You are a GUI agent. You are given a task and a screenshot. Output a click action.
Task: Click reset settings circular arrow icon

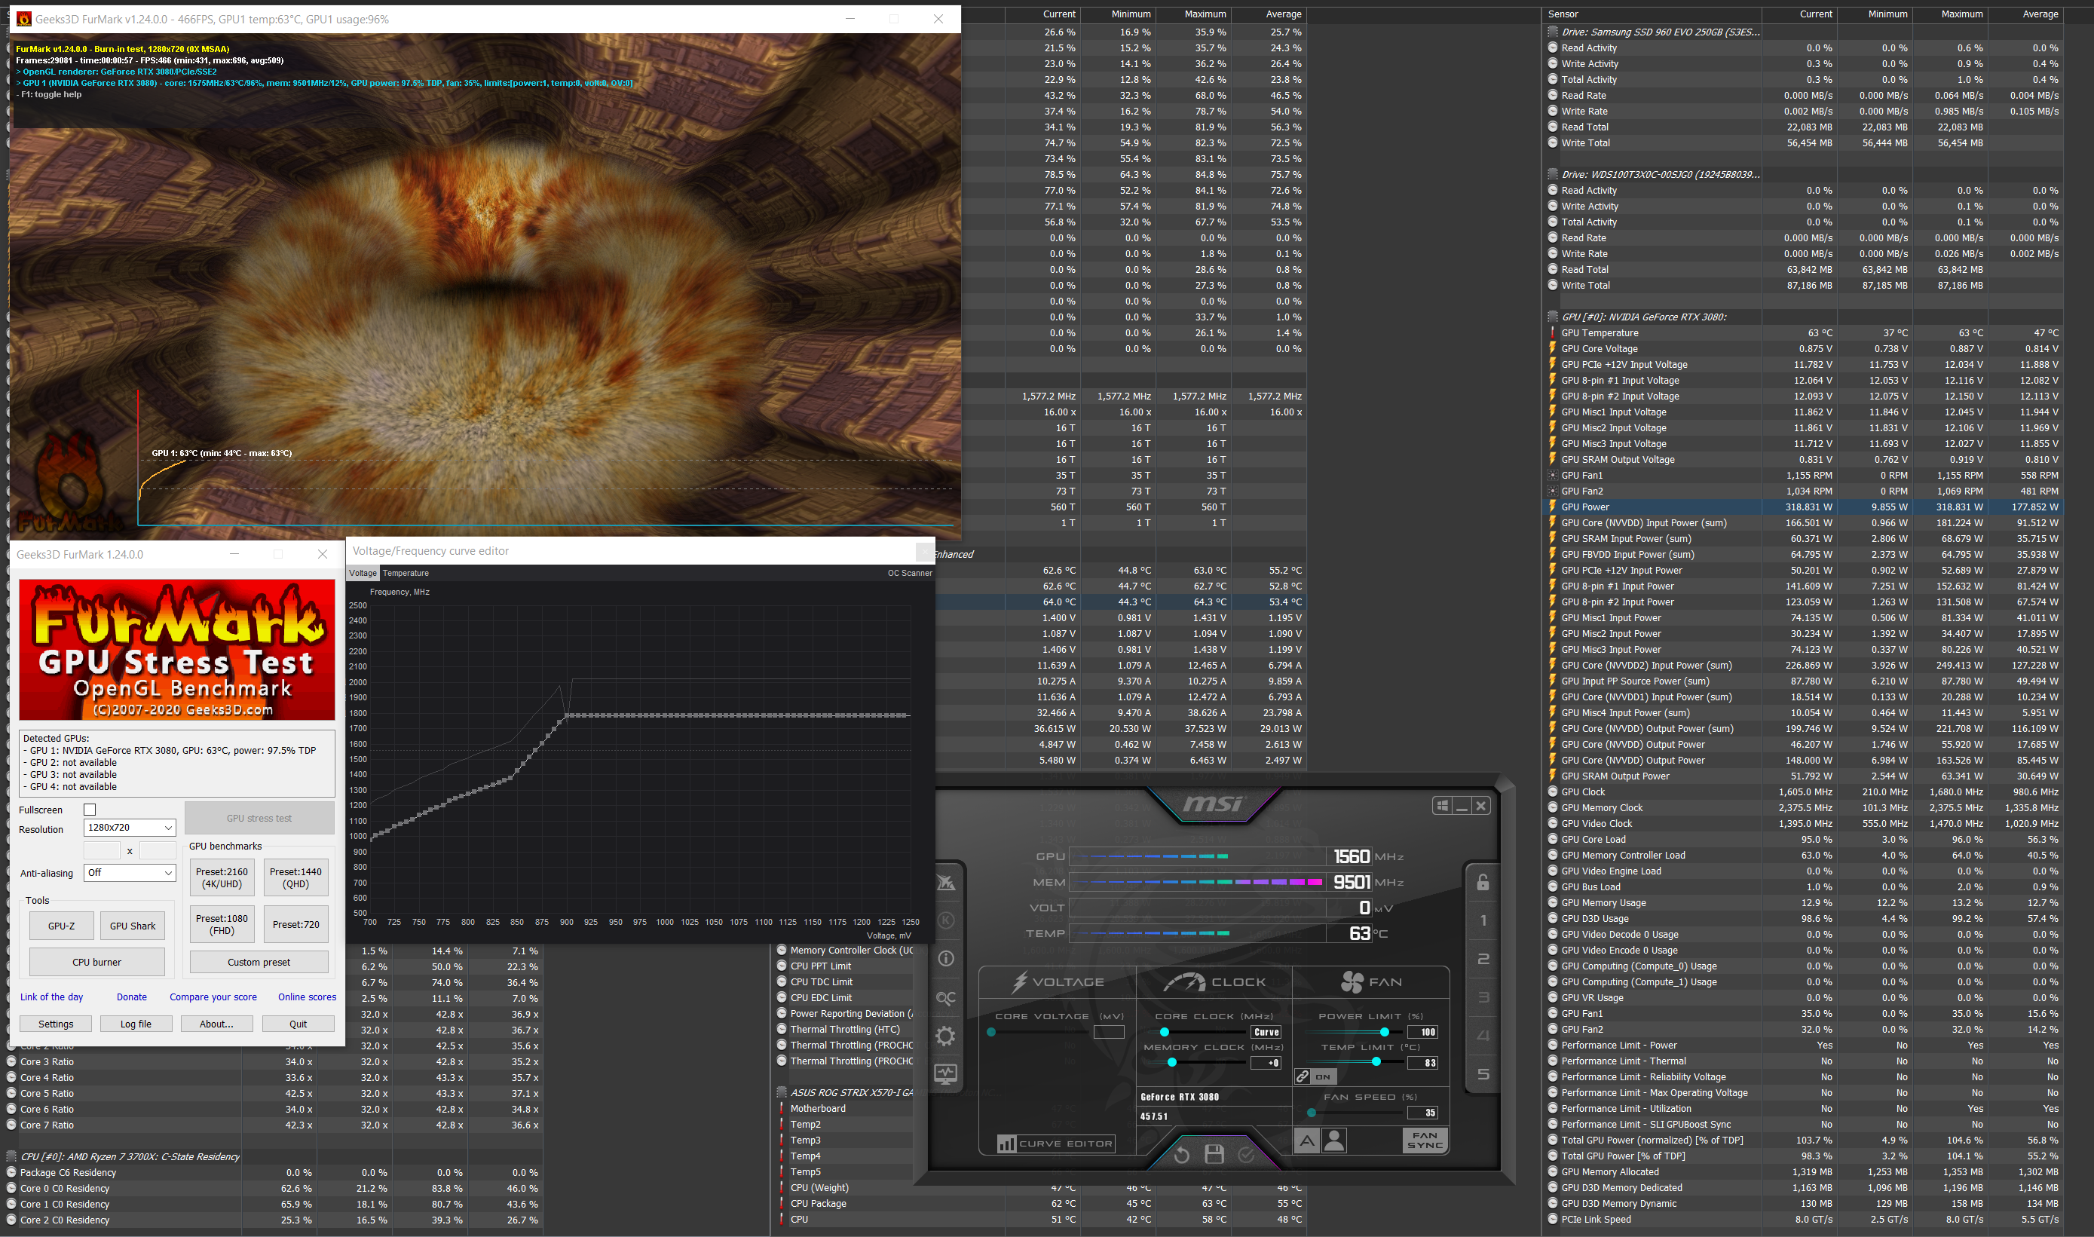(x=1182, y=1155)
